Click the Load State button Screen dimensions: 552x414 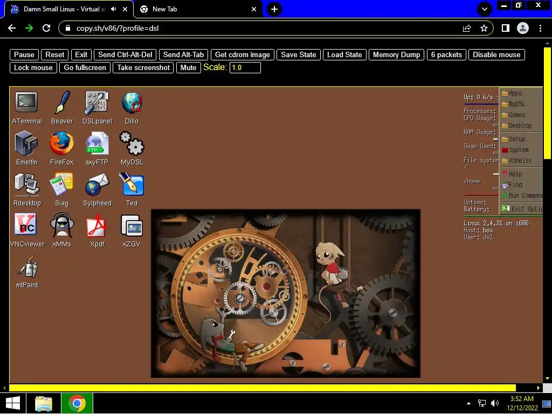tap(344, 54)
